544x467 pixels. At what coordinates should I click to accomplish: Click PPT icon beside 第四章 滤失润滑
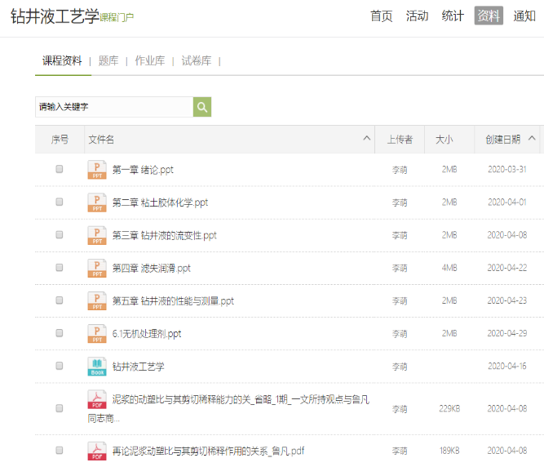(x=97, y=268)
